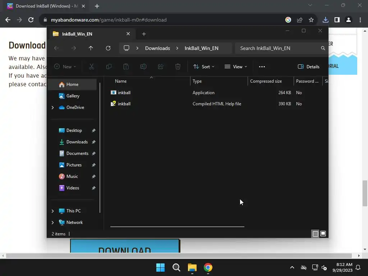
Task: Open Chrome tab search chevron
Action: click(x=310, y=5)
